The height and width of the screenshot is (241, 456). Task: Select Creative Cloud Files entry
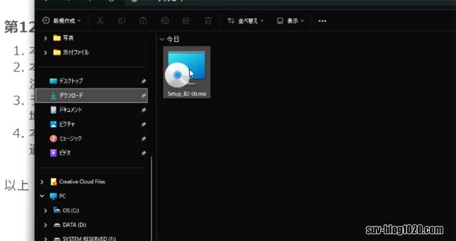point(78,182)
